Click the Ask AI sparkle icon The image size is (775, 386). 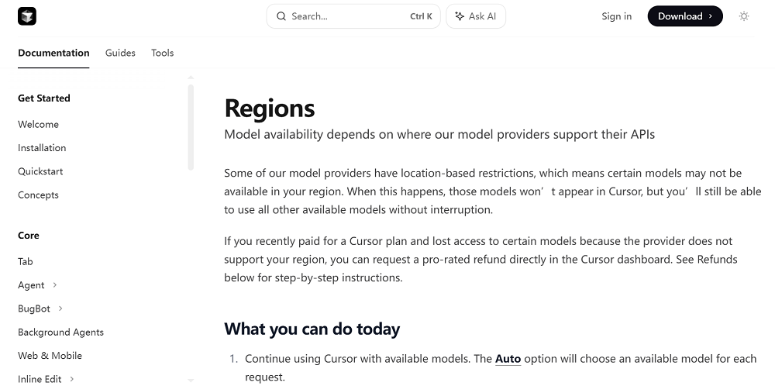pyautogui.click(x=460, y=16)
